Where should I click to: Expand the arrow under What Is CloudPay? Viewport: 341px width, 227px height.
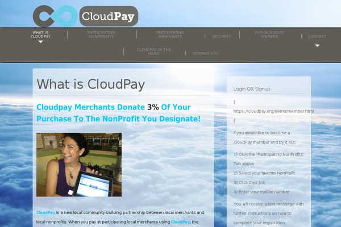point(41,41)
